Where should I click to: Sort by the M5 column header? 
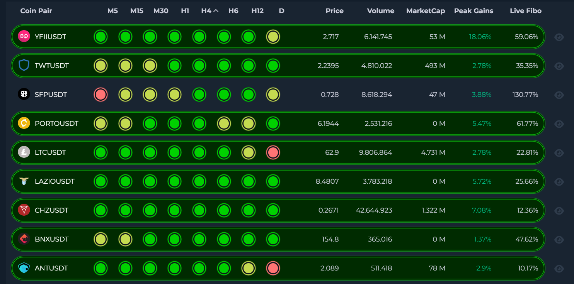tap(112, 11)
